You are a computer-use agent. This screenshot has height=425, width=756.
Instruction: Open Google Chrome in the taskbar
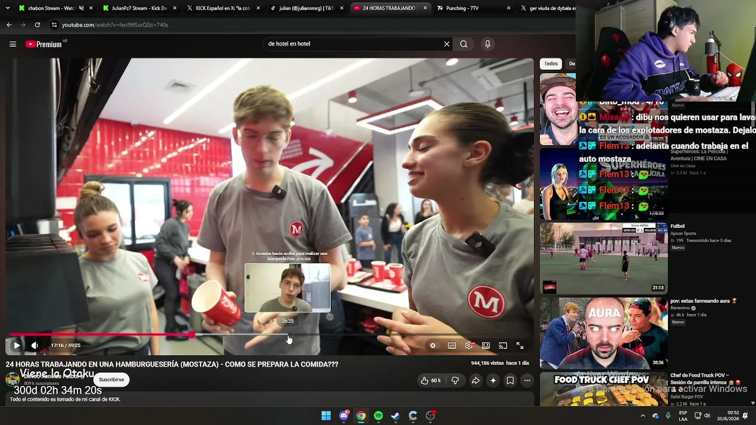click(361, 416)
